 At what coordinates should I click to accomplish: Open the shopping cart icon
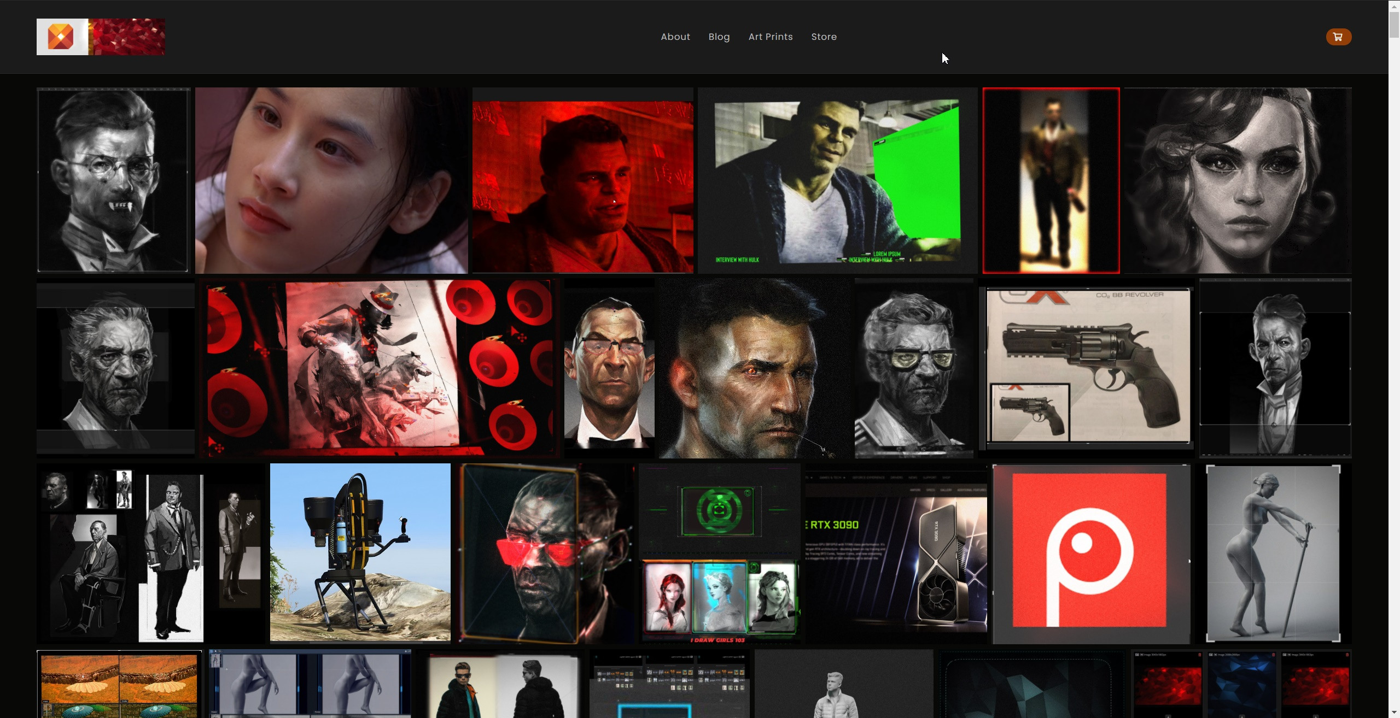pos(1338,37)
